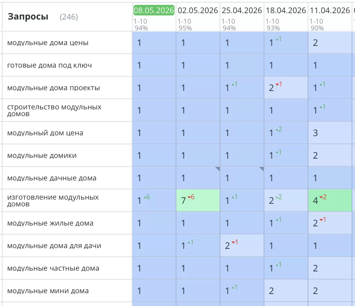Click position 2 cell for модульные дома цены on 11.04.2026
The height and width of the screenshot is (306, 355).
(330, 43)
